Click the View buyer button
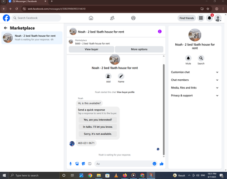 (91, 49)
